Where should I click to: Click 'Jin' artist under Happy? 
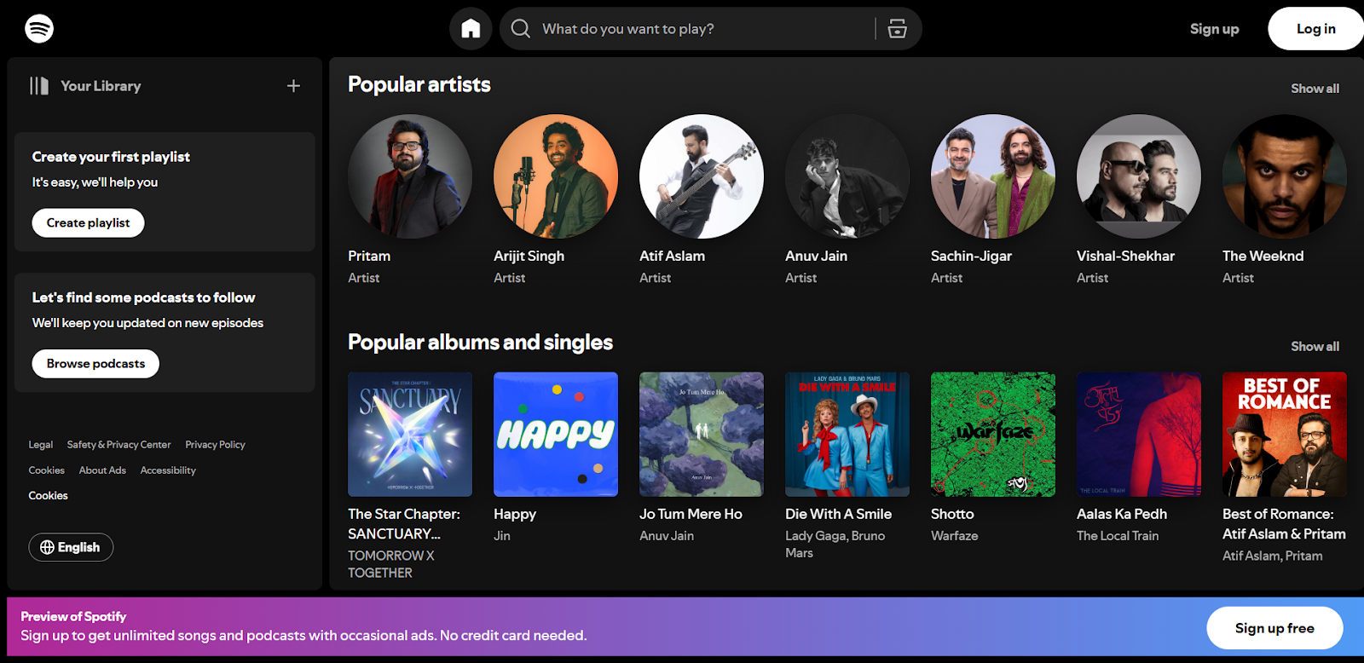coord(502,536)
